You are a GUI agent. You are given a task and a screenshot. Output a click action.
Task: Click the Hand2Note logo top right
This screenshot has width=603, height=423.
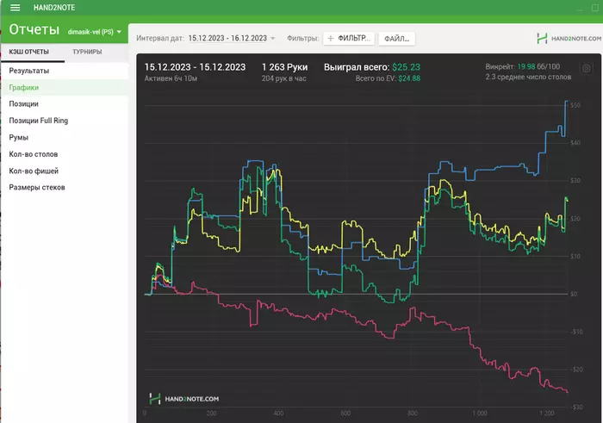point(569,39)
